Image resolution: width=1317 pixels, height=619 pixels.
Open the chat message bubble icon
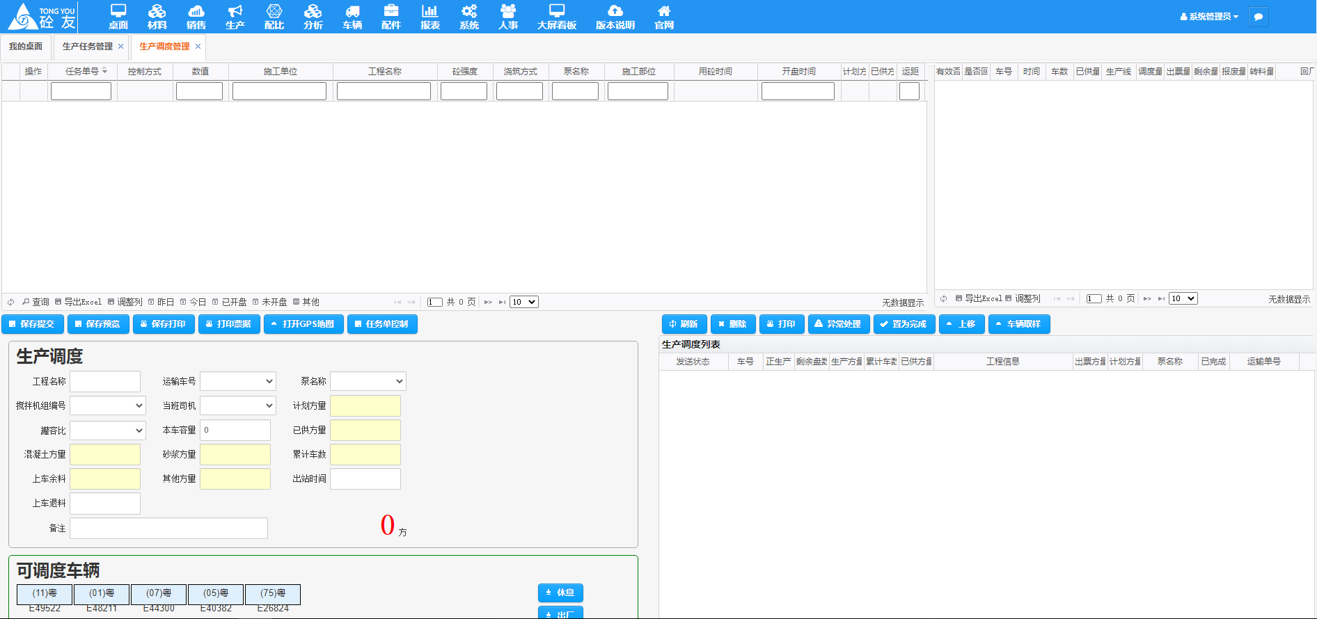[x=1259, y=17]
